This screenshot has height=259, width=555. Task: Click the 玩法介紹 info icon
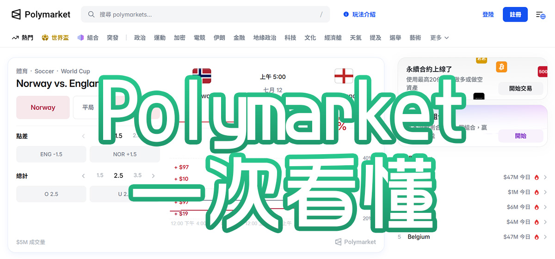point(346,14)
